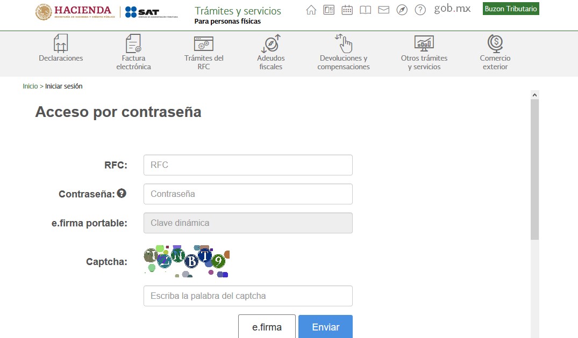Click the captcha image
578x338 pixels.
click(x=187, y=261)
